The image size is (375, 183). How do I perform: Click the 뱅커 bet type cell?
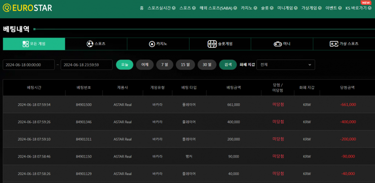189,157
